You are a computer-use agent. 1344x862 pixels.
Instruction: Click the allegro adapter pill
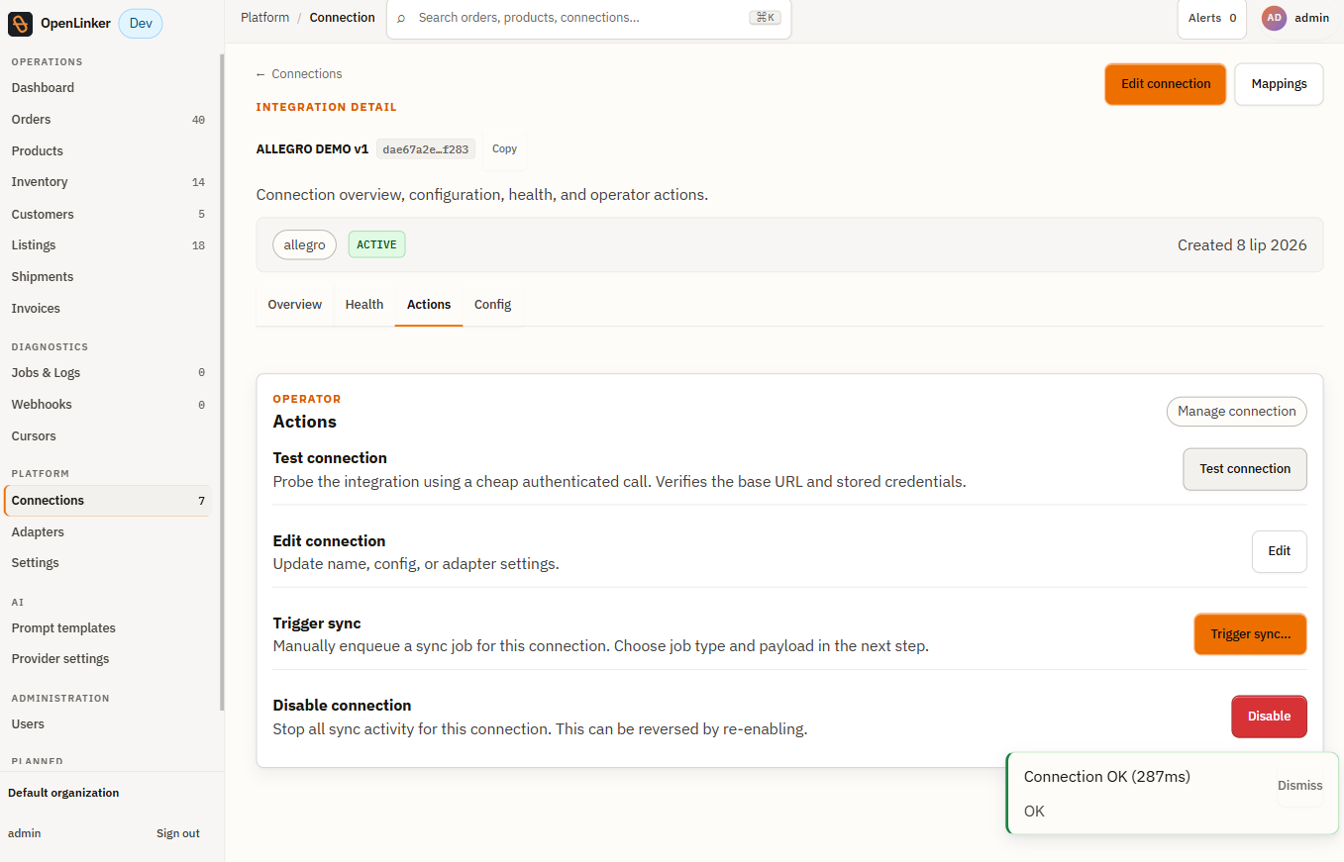click(305, 244)
